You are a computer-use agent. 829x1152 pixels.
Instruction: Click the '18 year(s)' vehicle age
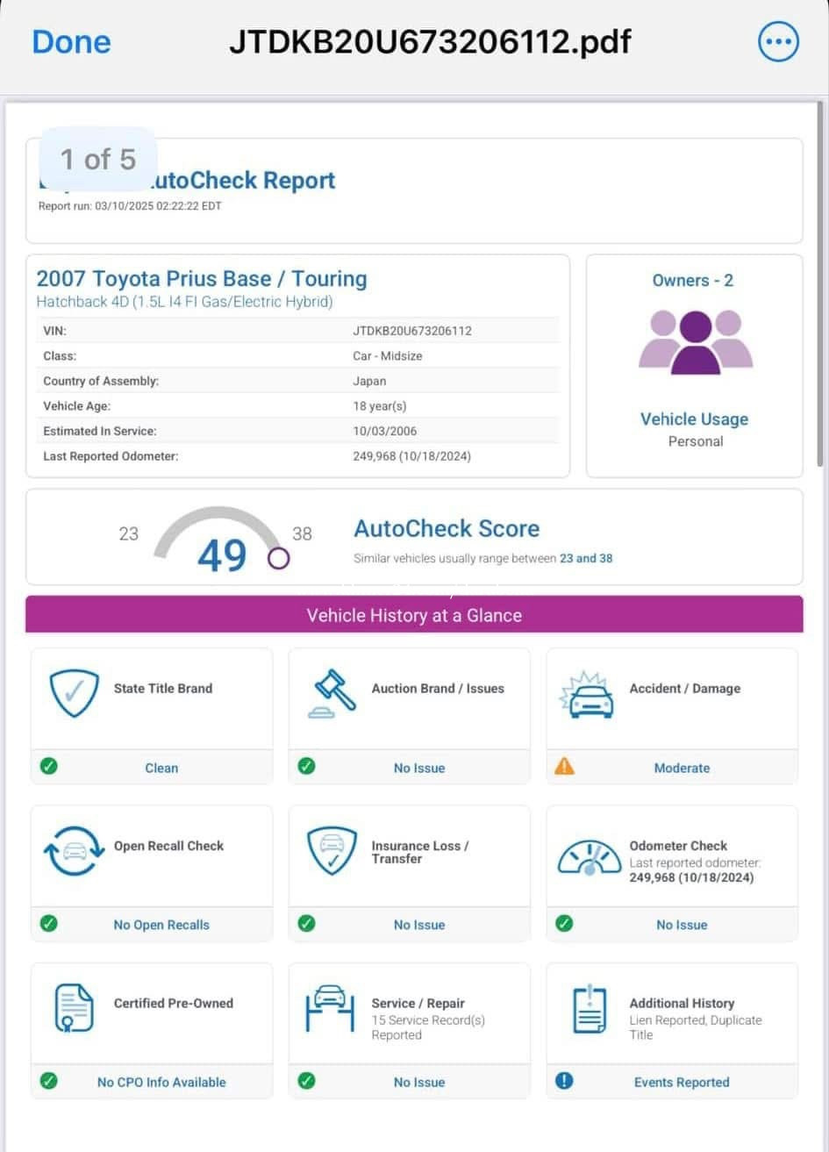[380, 406]
